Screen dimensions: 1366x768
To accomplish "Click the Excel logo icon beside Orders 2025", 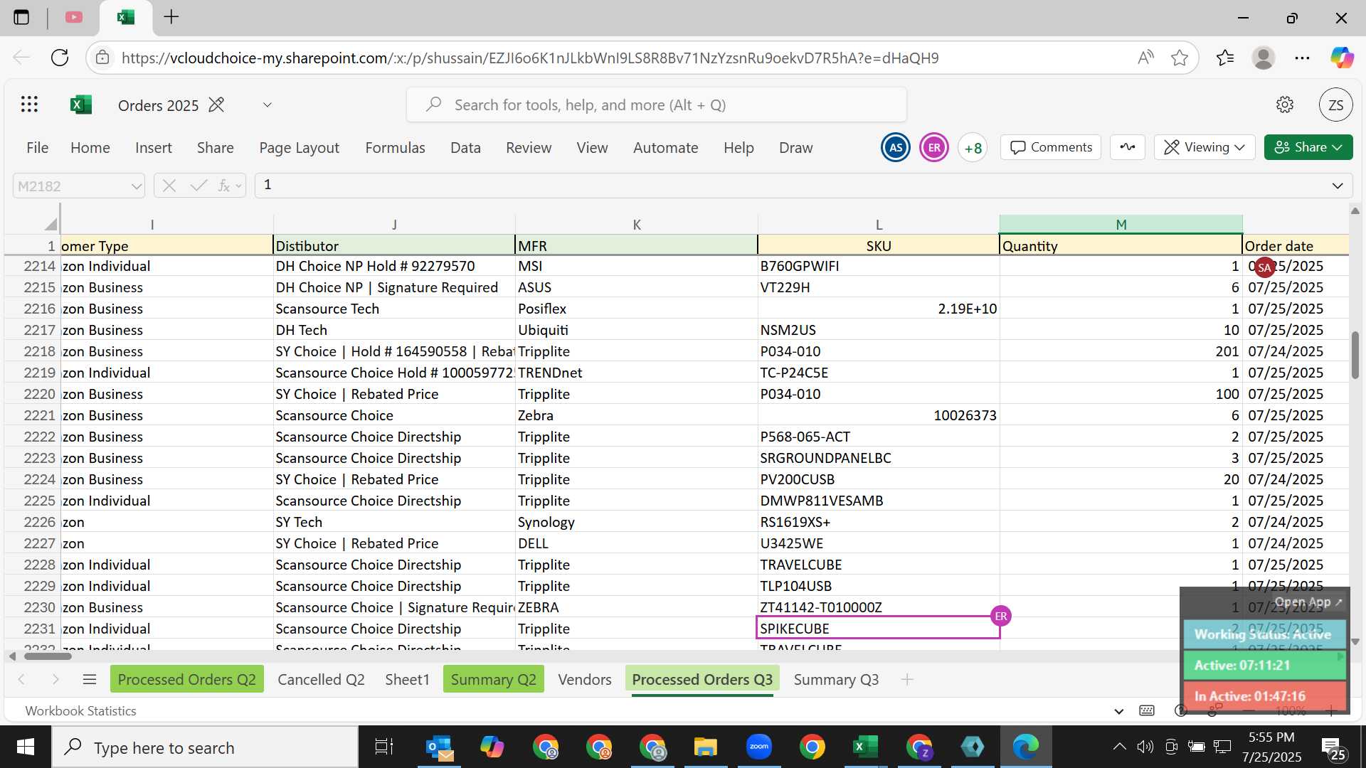I will 81,105.
